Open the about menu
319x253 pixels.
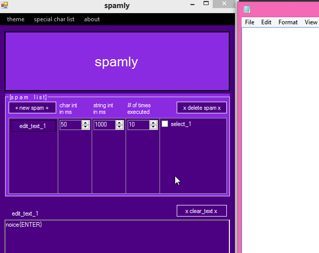click(92, 19)
